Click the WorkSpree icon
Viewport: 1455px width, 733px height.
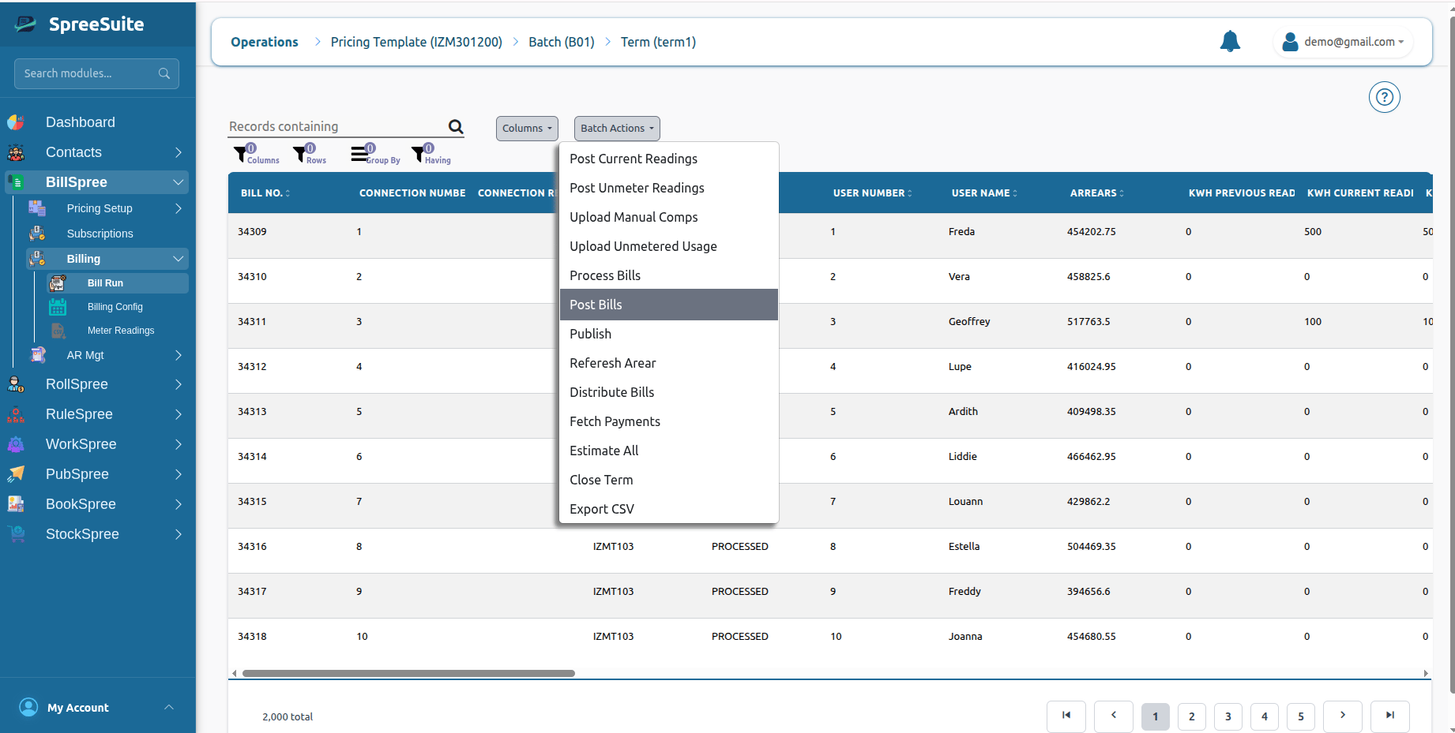click(16, 444)
